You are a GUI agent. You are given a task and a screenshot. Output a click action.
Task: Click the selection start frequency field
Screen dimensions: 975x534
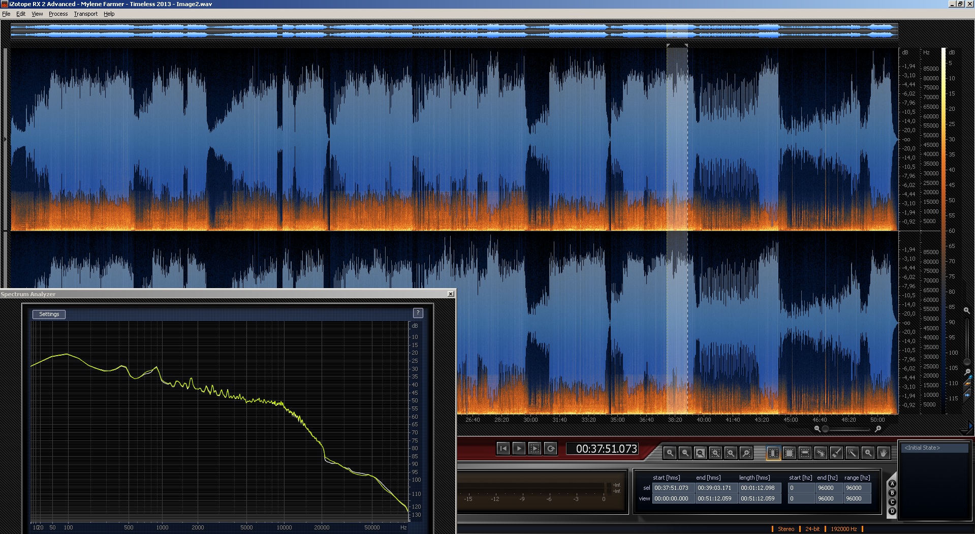coord(801,488)
